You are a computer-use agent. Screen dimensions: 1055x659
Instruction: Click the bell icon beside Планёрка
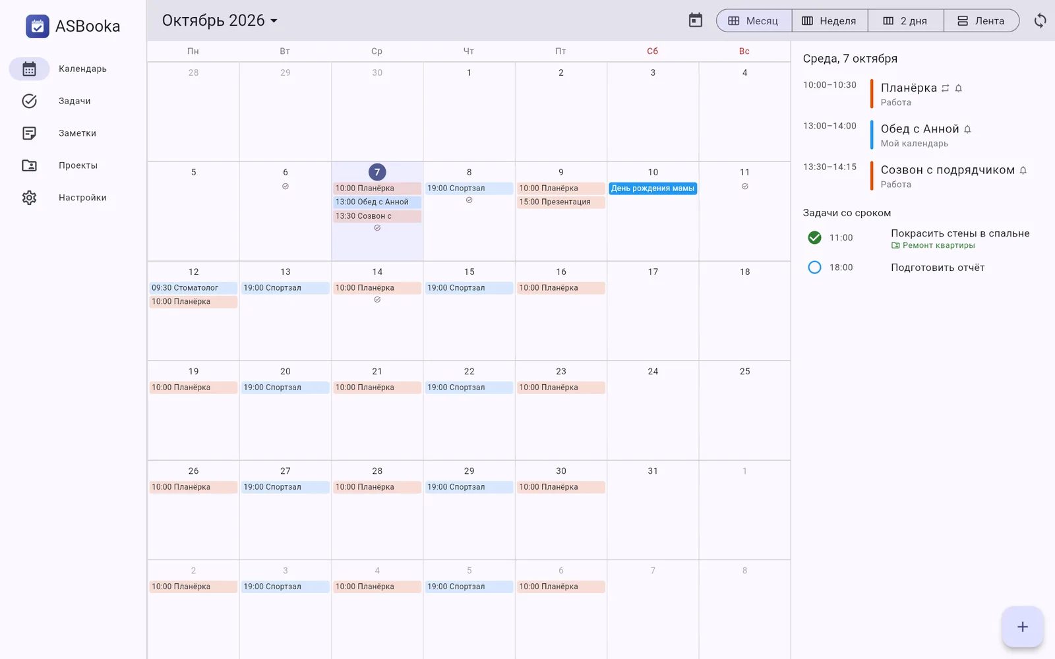coord(959,88)
